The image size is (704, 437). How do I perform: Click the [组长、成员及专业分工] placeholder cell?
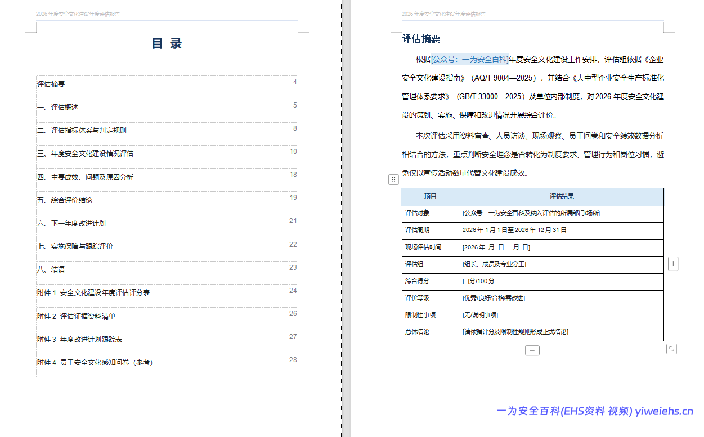pos(562,264)
